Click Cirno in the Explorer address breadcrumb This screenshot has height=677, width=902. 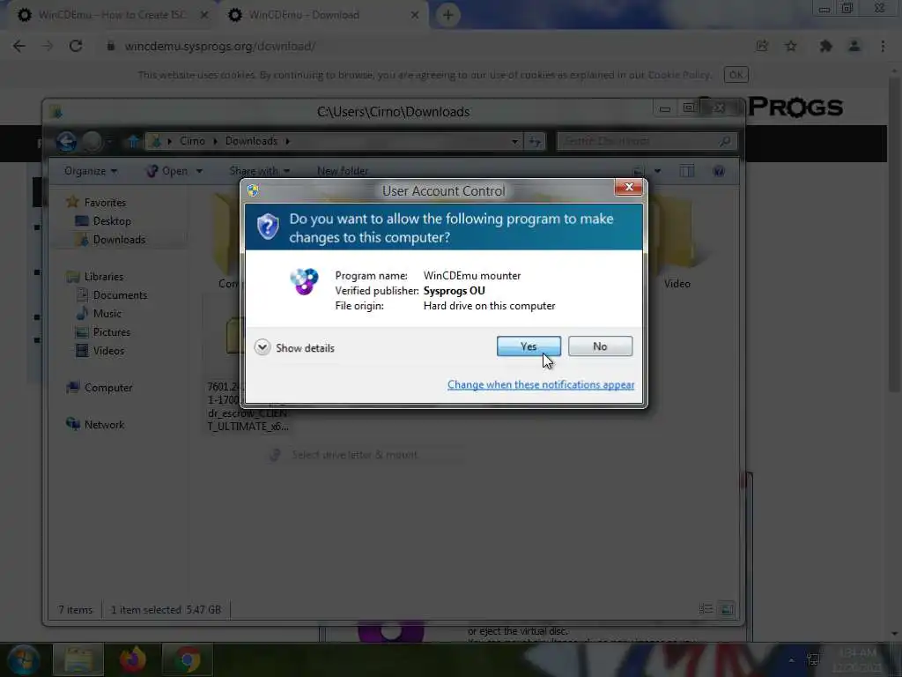(192, 141)
